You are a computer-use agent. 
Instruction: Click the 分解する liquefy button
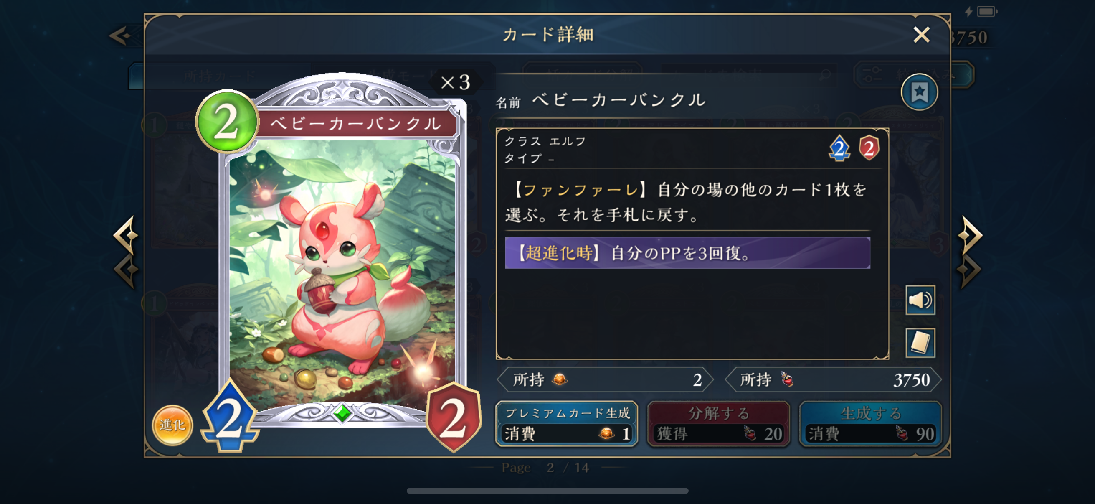718,424
